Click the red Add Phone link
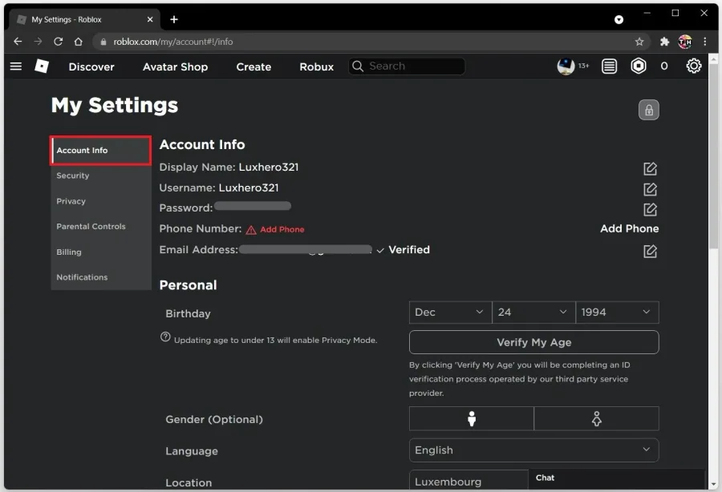The height and width of the screenshot is (492, 722). click(x=282, y=229)
